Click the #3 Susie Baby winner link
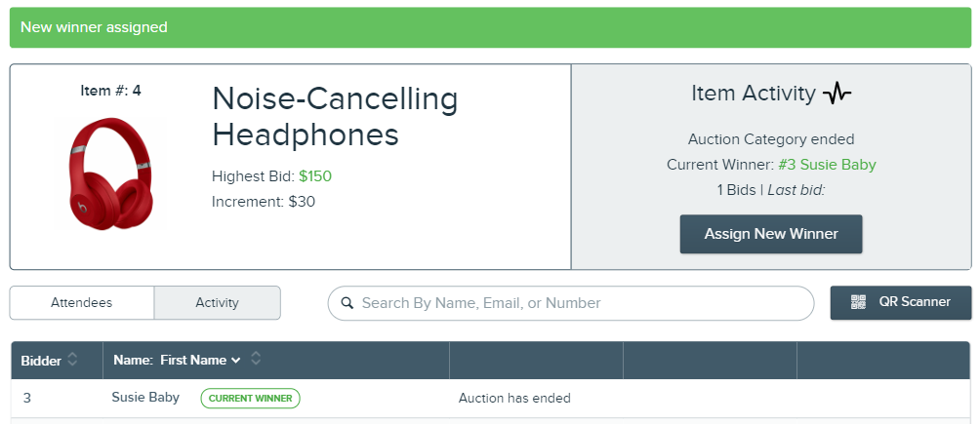This screenshot has width=980, height=424. click(827, 165)
